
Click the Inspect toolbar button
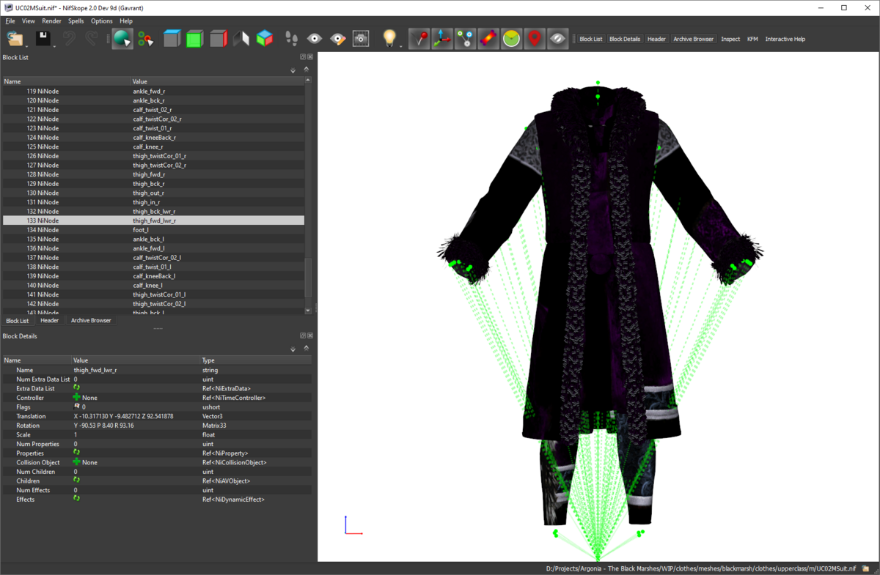(730, 39)
